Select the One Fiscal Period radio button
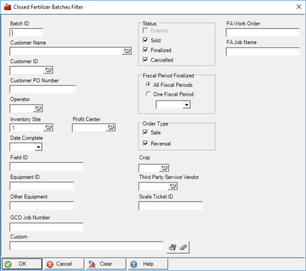306x271 pixels. pyautogui.click(x=148, y=95)
